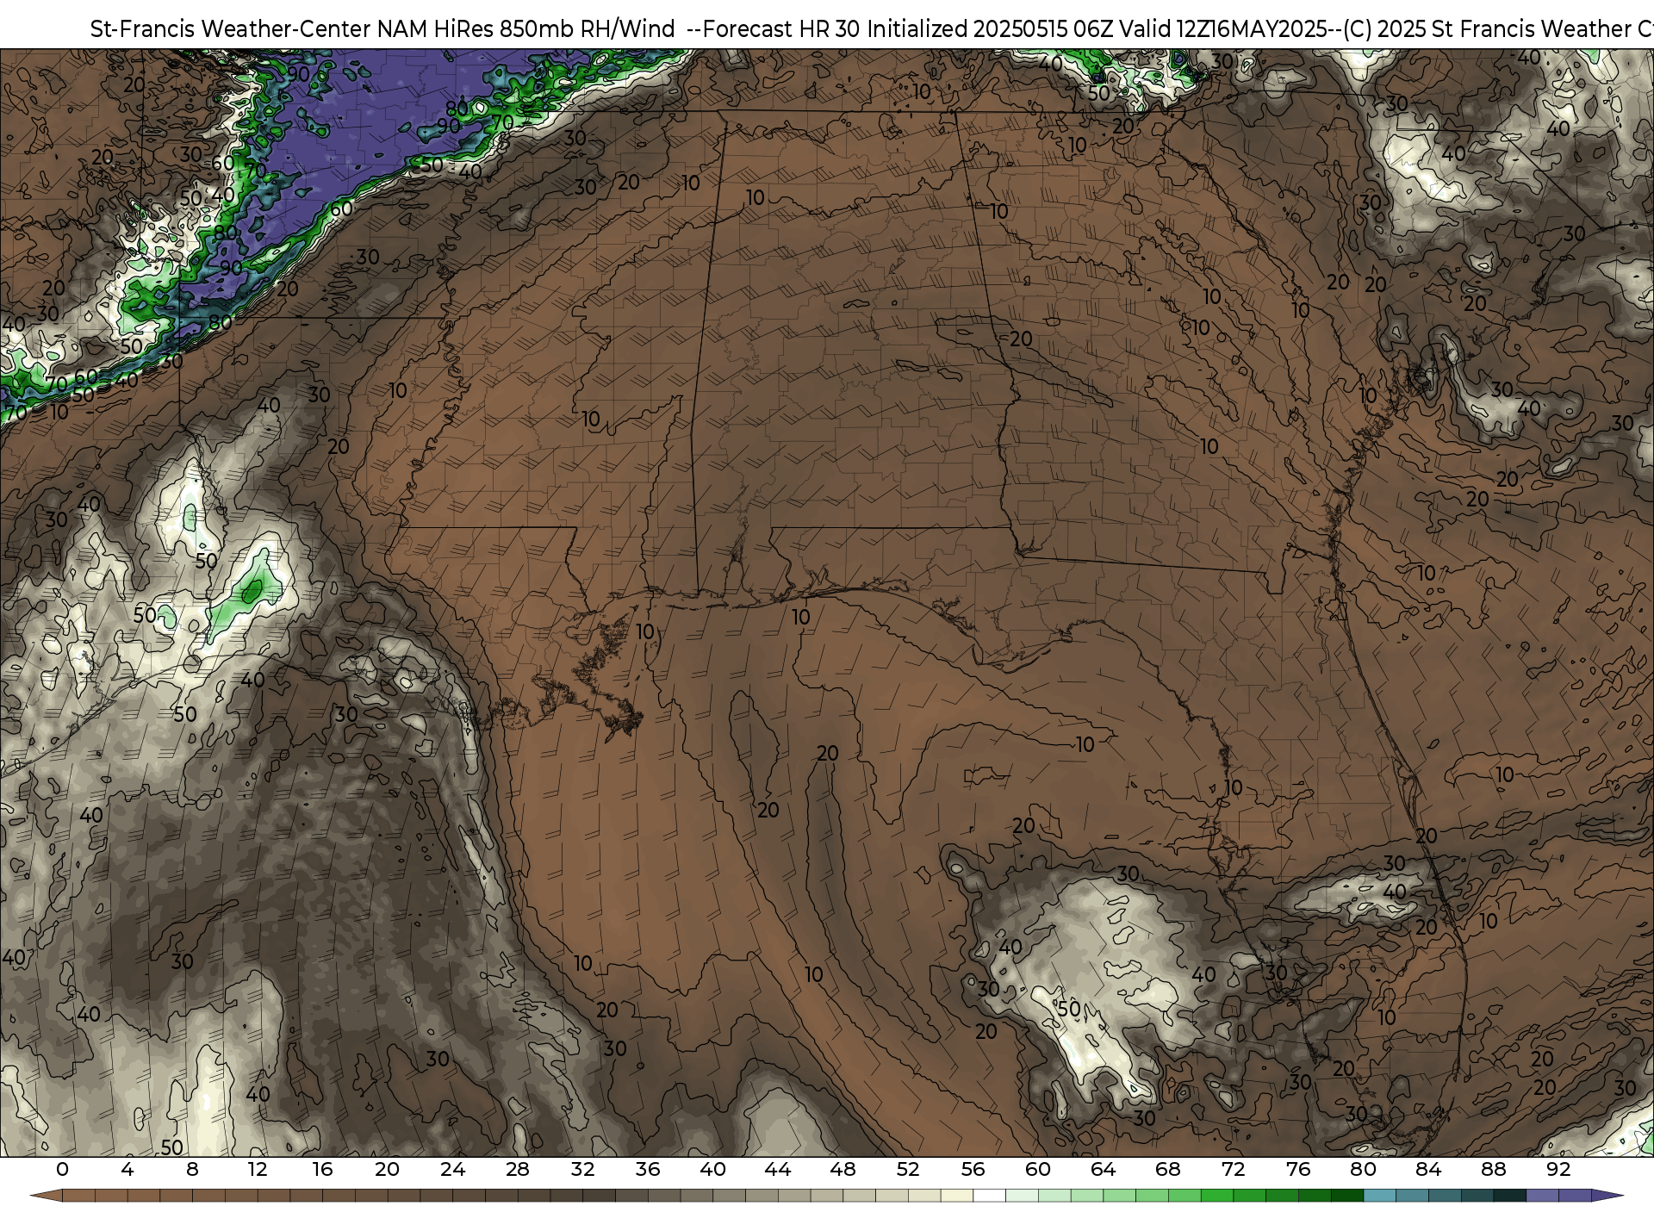The height and width of the screenshot is (1206, 1654).
Task: Click colorbar tick label 44
Action: pos(778,1170)
